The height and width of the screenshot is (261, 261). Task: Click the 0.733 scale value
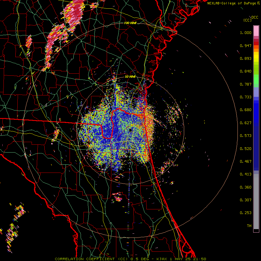click(246, 97)
